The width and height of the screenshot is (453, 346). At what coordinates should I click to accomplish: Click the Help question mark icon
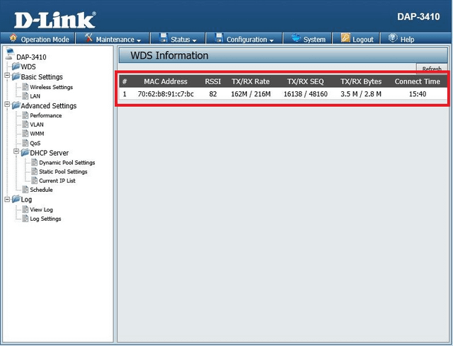point(392,39)
